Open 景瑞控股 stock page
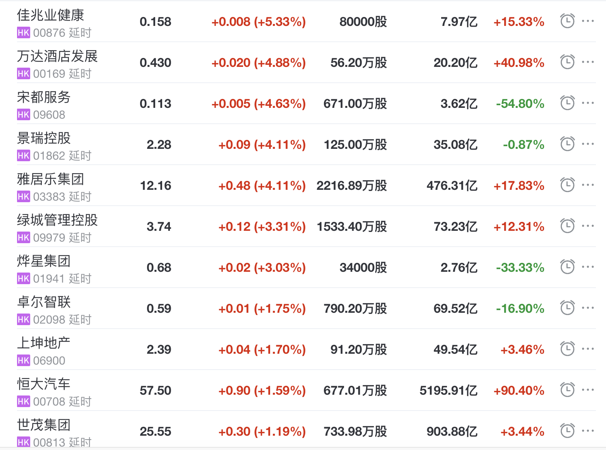Screen dimensions: 606x450 click(44, 138)
